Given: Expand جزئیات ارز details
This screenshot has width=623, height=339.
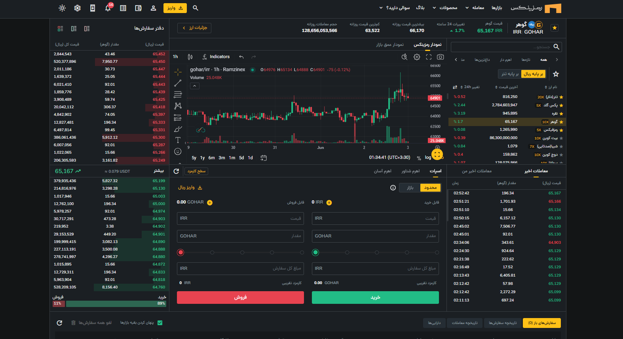Looking at the screenshot, I should coord(194,28).
